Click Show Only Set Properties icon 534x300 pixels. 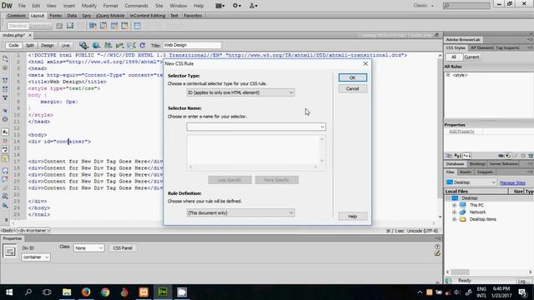pos(466,156)
